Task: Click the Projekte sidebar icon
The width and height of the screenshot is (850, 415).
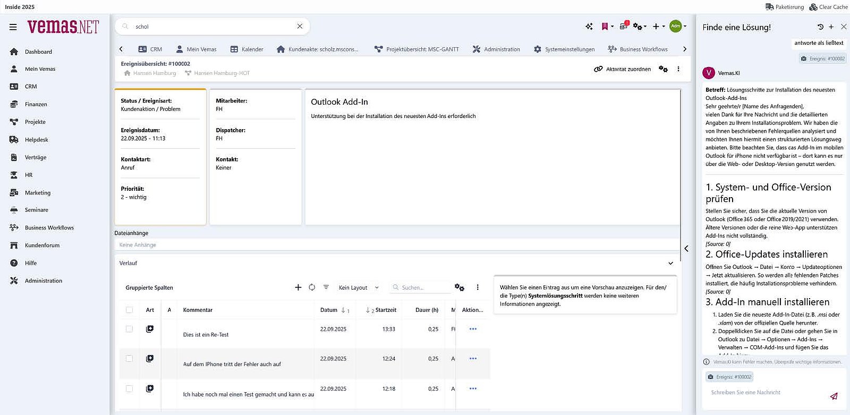Action: (14, 122)
